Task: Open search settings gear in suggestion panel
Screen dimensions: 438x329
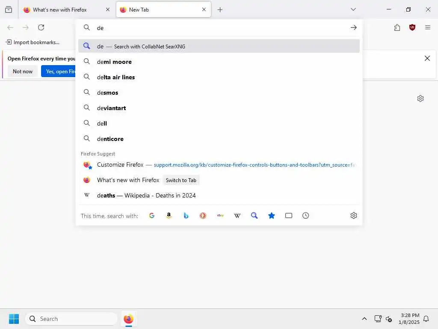Action: point(354,215)
